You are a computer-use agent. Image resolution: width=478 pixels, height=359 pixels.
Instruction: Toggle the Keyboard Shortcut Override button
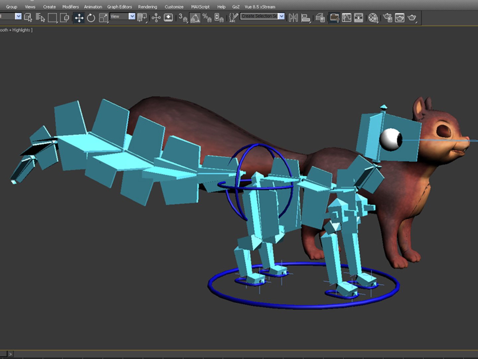[168, 18]
